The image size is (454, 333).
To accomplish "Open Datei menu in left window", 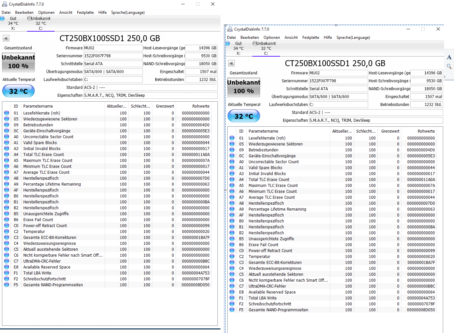I will (6, 13).
